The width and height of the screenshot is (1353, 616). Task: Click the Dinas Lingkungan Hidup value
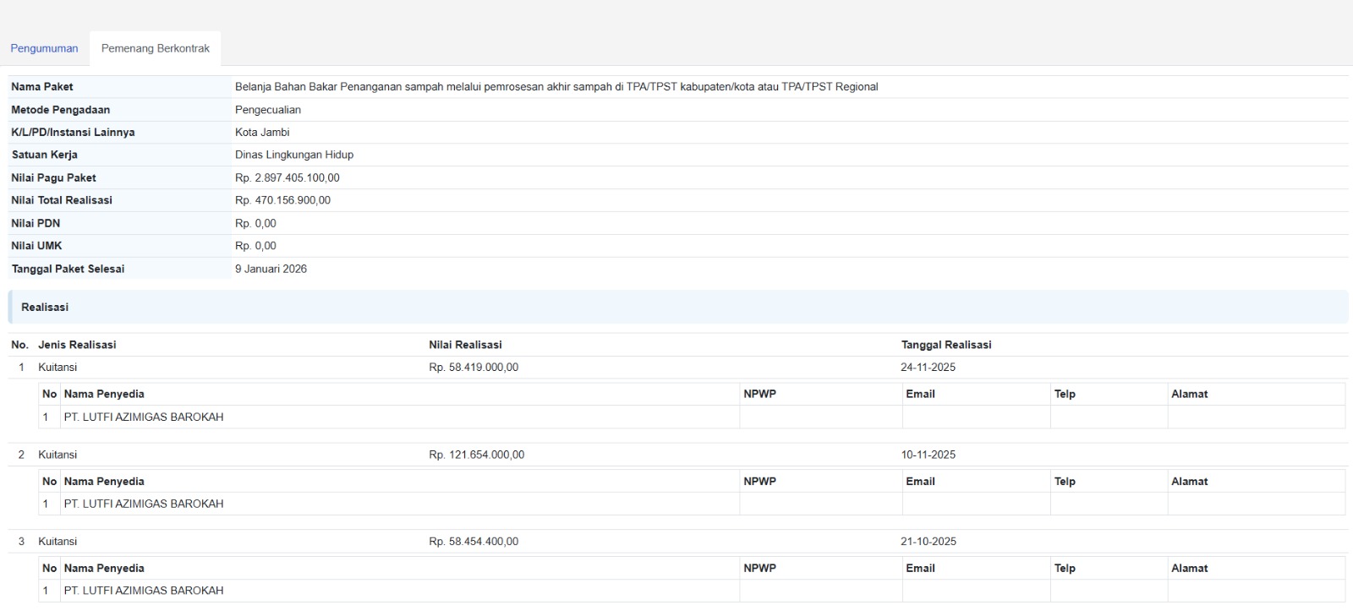[294, 155]
